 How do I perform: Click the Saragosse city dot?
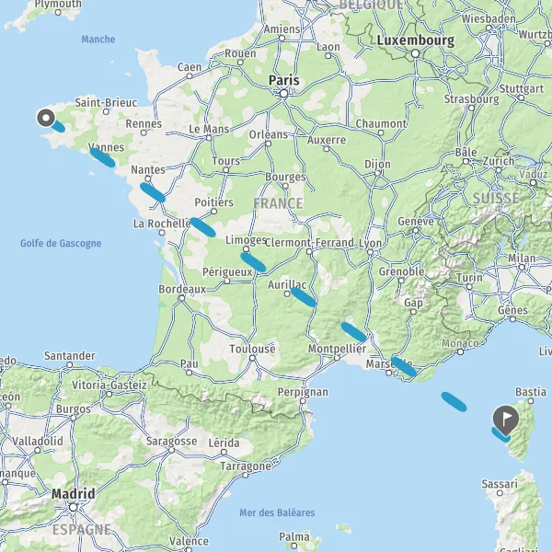(x=171, y=450)
